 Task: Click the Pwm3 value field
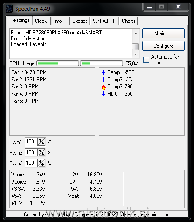31,163
